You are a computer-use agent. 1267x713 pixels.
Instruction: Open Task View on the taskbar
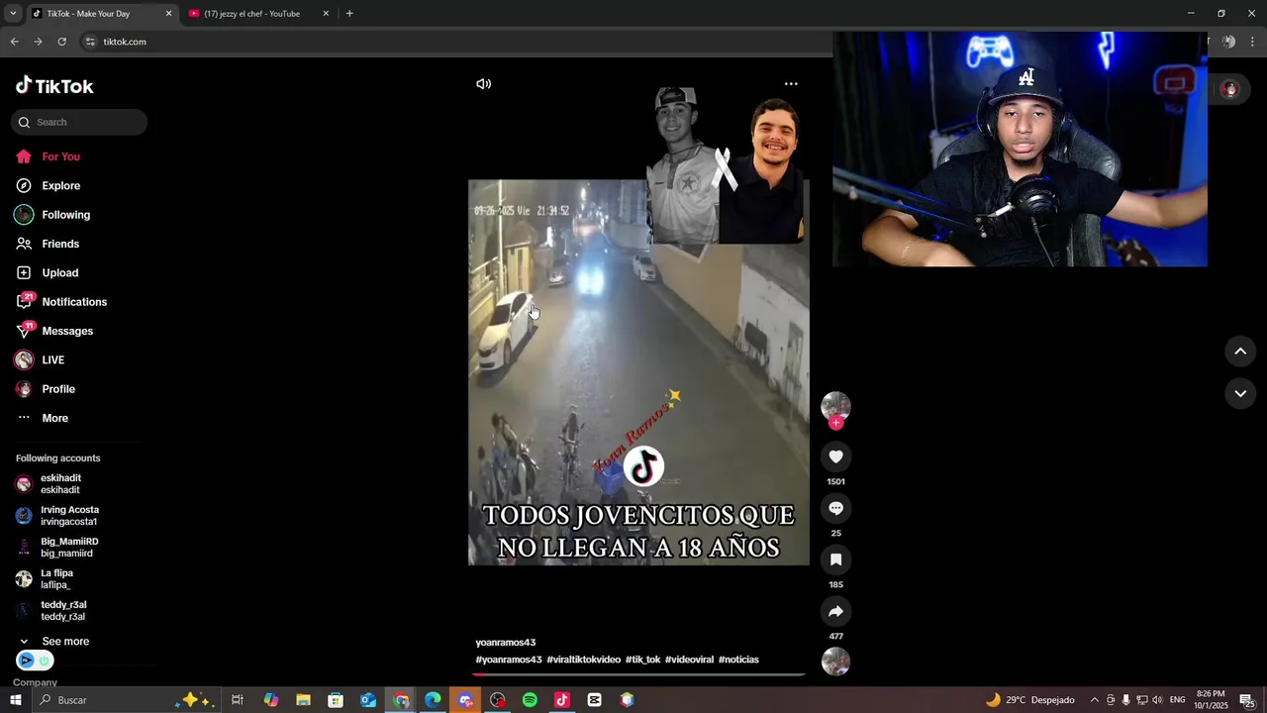(x=238, y=700)
